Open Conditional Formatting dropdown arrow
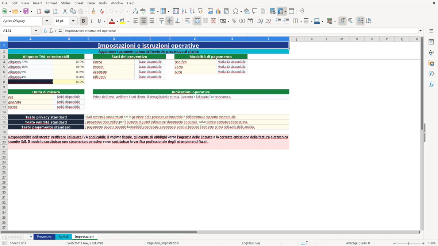 335,21
